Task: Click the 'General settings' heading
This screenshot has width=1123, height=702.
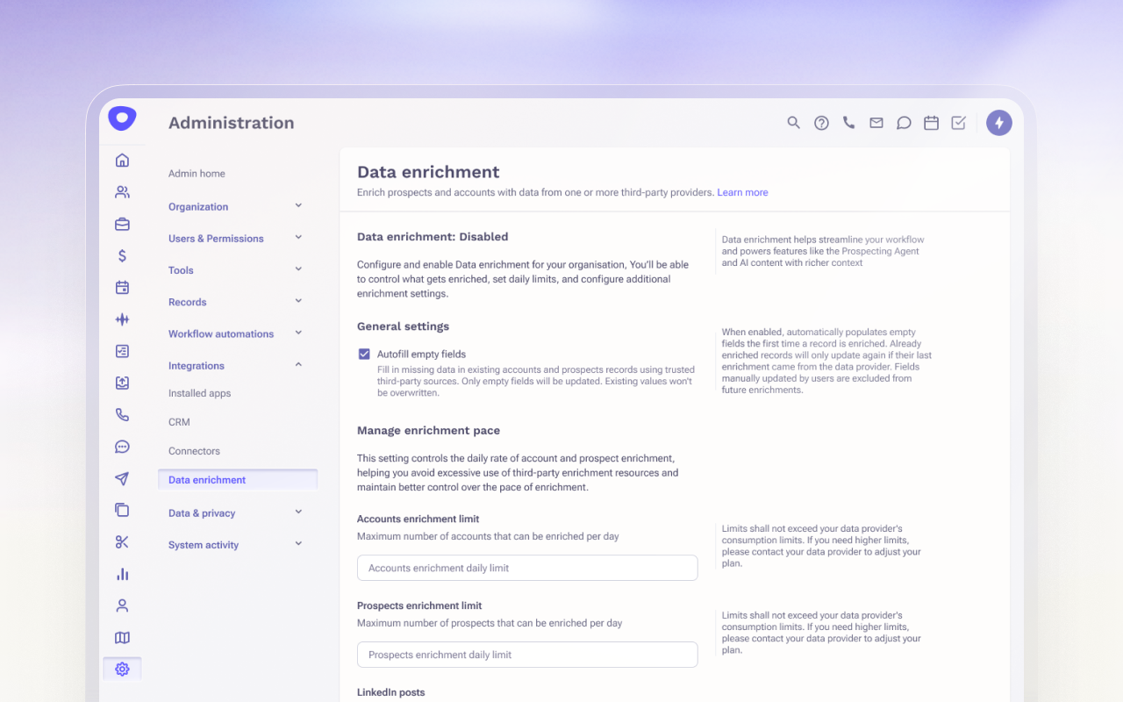Action: click(x=403, y=326)
